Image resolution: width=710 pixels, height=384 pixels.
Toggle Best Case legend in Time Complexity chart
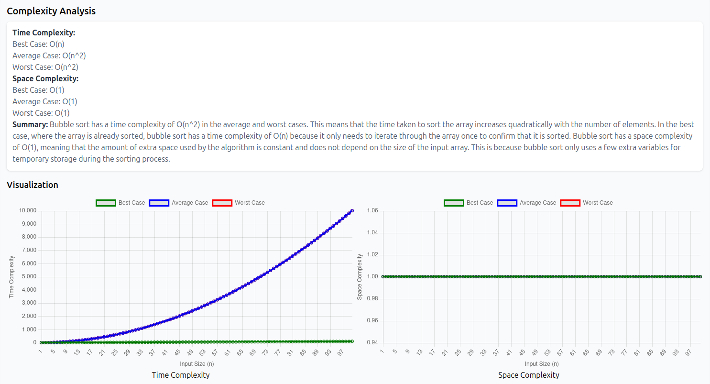120,203
